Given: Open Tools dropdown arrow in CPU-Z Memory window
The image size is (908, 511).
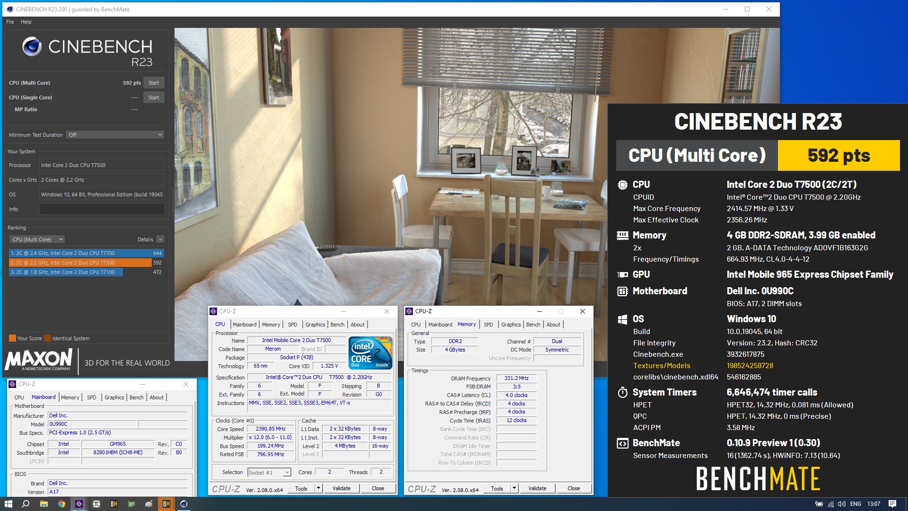Looking at the screenshot, I should 514,489.
